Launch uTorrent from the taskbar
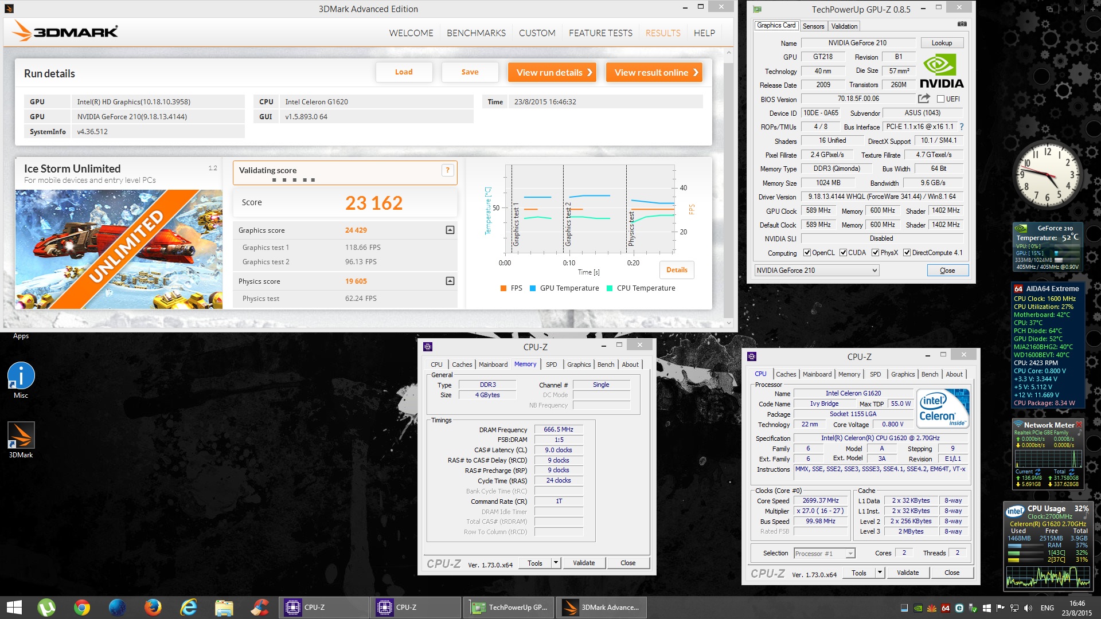The image size is (1101, 619). [46, 608]
